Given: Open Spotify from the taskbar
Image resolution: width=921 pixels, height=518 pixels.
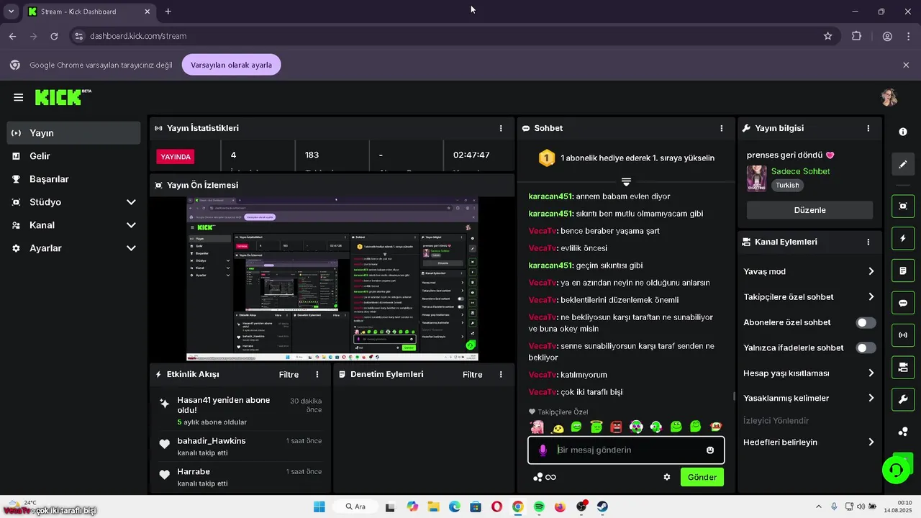Looking at the screenshot, I should (x=539, y=506).
